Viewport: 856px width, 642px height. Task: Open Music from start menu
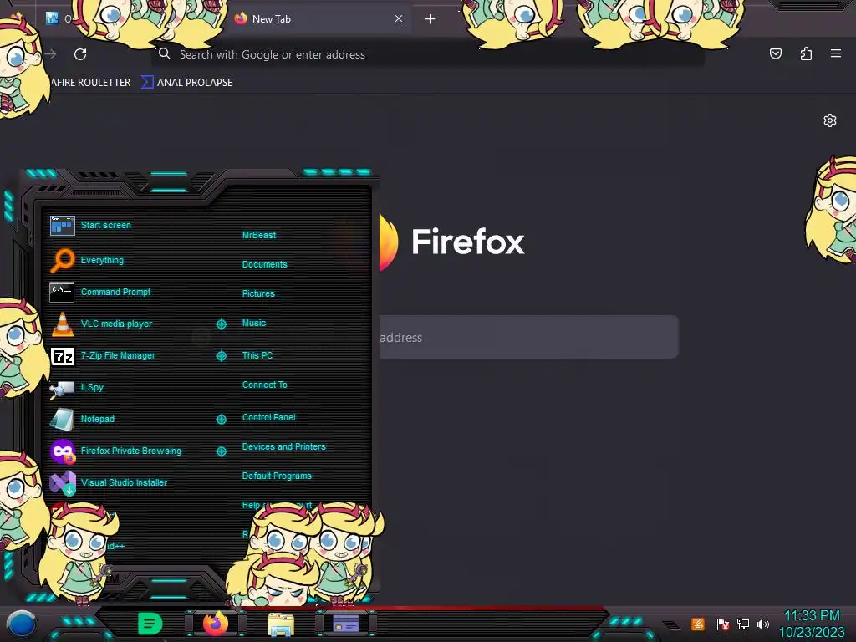coord(254,324)
